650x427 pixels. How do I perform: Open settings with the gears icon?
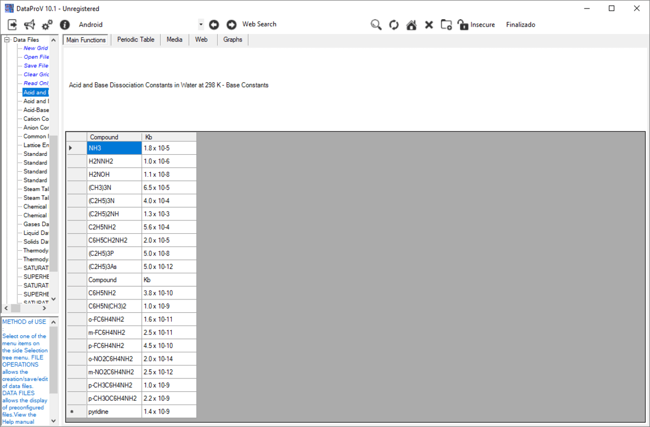pos(47,25)
